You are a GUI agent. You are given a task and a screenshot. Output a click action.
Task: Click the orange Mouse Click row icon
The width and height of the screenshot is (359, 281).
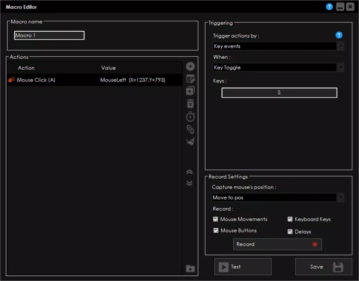[x=12, y=80]
